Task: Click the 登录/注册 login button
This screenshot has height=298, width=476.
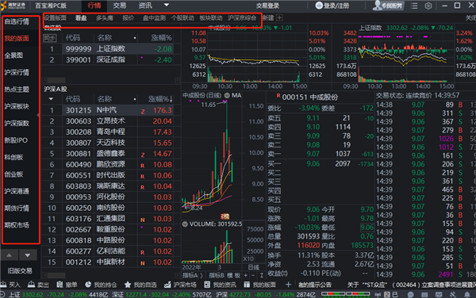Action: coord(332,6)
